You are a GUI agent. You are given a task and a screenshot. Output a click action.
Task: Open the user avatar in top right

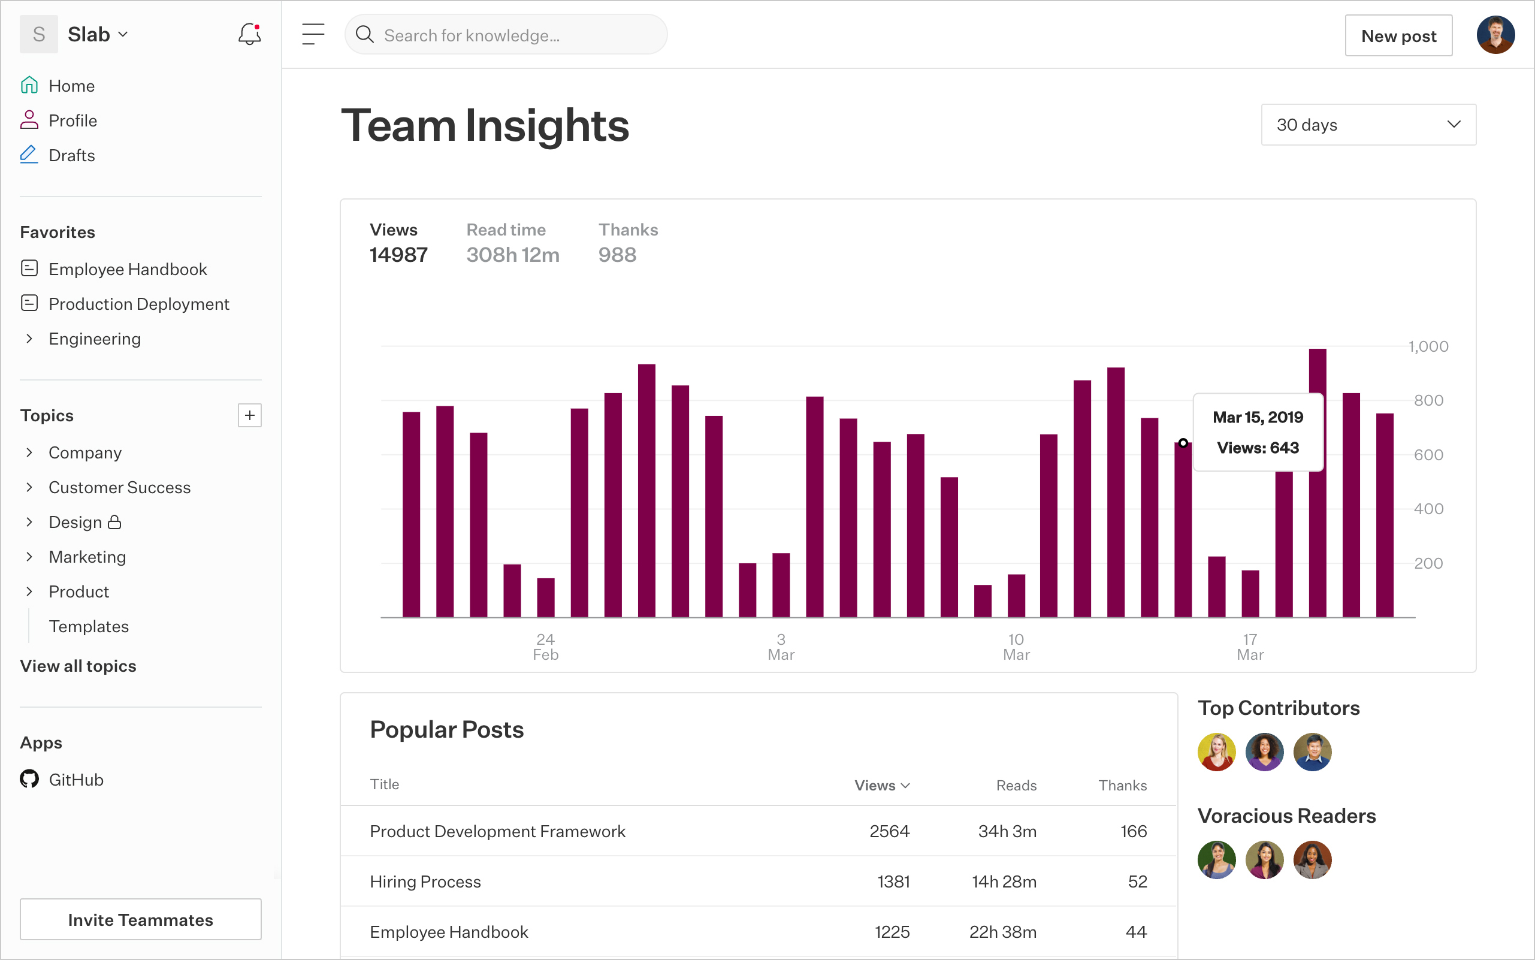pos(1495,35)
